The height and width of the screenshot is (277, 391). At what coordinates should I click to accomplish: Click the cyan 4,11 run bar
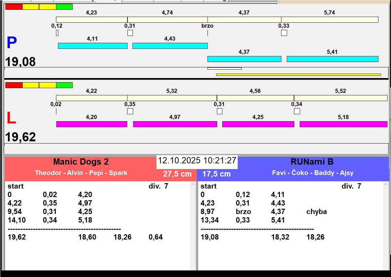(93, 46)
